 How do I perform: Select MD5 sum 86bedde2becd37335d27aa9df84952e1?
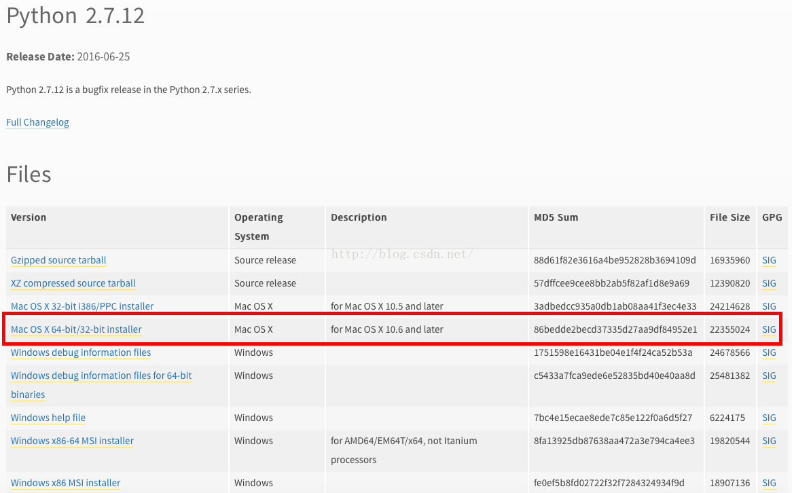[x=615, y=329]
